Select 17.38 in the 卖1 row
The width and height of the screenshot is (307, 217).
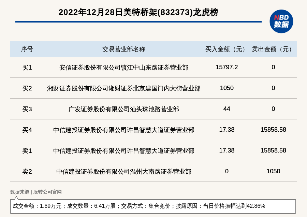click(227, 150)
